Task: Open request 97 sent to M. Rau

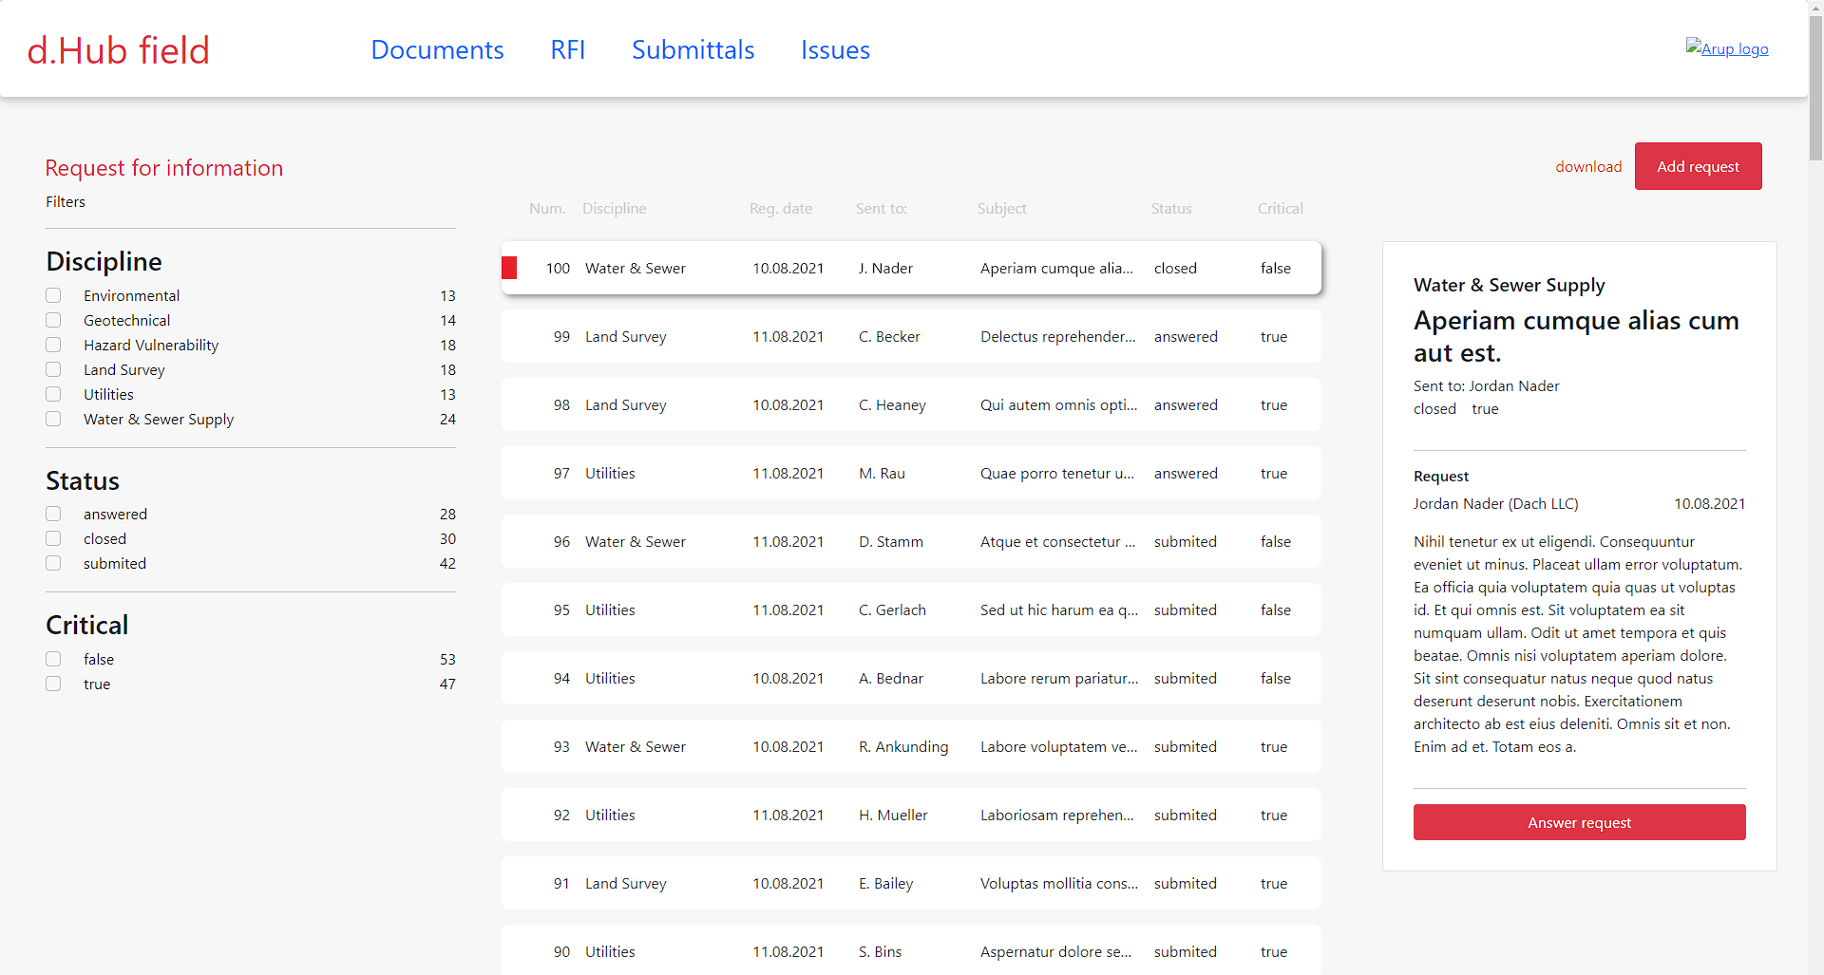Action: point(911,473)
